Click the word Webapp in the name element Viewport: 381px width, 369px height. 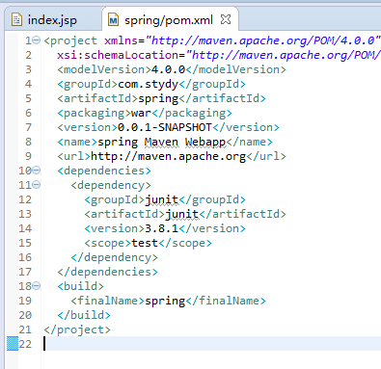[x=205, y=142]
